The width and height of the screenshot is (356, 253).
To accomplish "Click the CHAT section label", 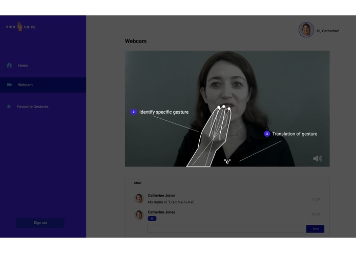I will tap(138, 183).
